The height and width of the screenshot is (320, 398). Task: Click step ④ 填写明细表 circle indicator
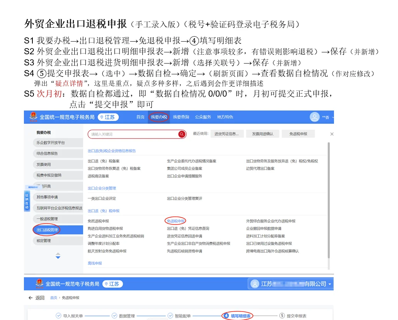(226, 315)
